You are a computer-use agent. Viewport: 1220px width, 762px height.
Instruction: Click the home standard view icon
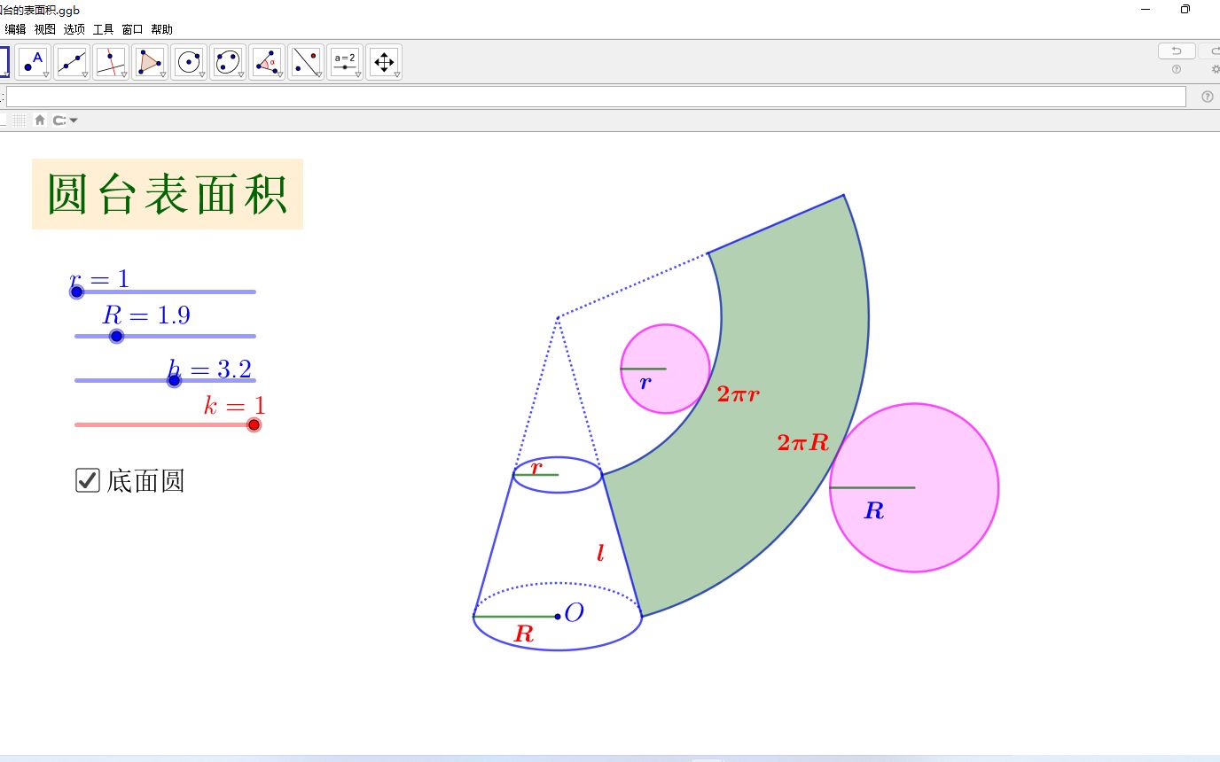pos(39,120)
